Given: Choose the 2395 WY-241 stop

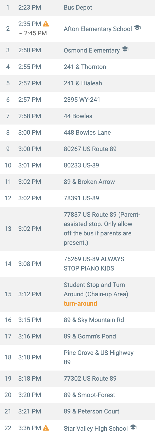Looking at the screenshot, I should coord(82,100).
